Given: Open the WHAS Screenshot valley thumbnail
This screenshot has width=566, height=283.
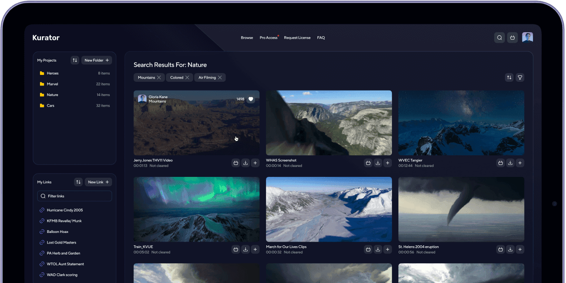Looking at the screenshot, I should 329,123.
